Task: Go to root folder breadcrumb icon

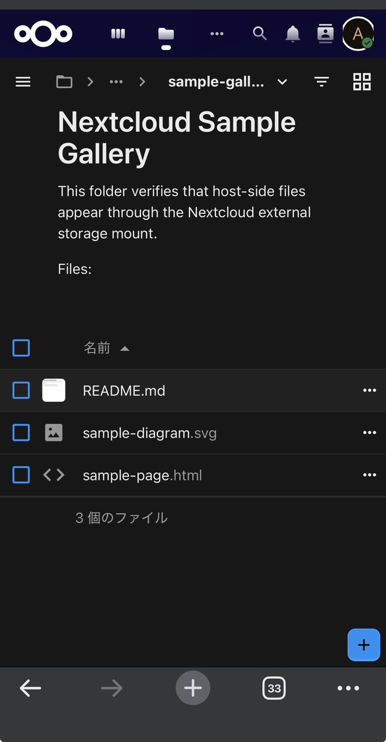Action: [64, 82]
